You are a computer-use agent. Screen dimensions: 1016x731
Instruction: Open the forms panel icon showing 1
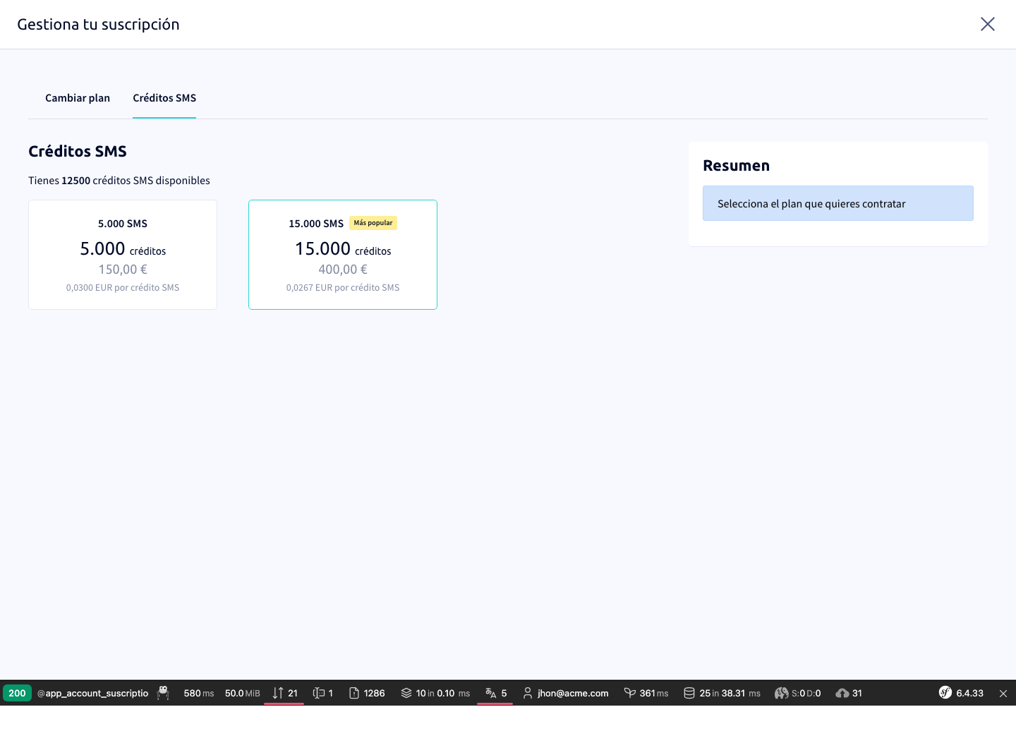(319, 693)
